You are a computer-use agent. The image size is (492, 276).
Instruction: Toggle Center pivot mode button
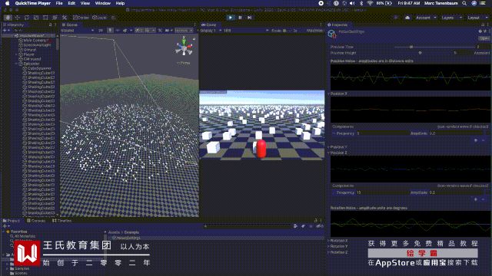(x=81, y=18)
